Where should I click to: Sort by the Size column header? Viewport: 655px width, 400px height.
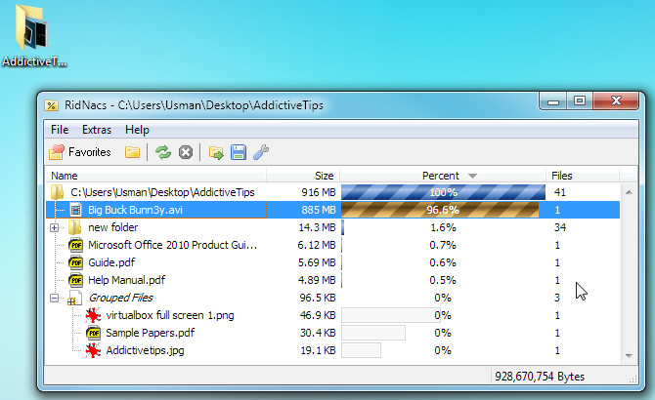tap(303, 176)
